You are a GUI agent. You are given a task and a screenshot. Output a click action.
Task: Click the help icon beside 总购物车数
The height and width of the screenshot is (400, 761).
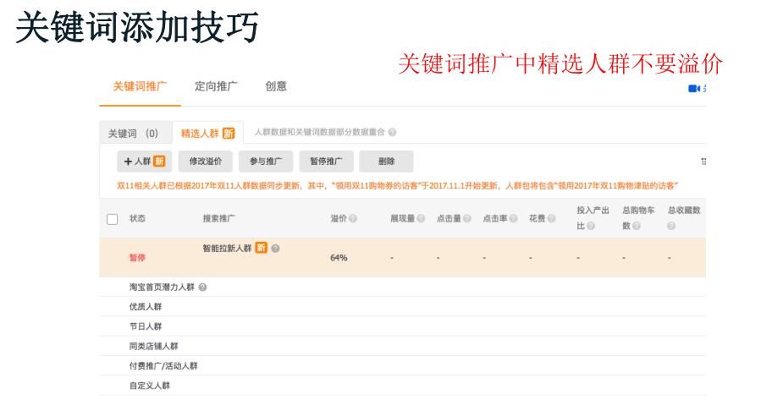637,226
